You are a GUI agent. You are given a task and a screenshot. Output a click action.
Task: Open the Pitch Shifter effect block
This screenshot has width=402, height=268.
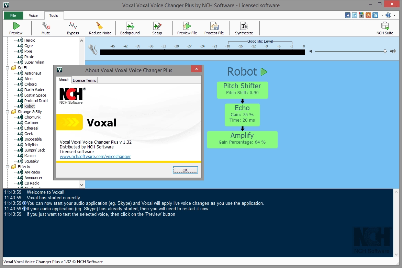coord(242,90)
